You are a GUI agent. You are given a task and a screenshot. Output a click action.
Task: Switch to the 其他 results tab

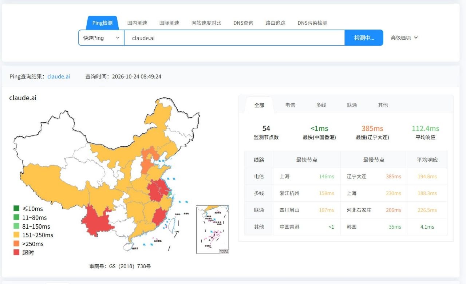pos(383,105)
